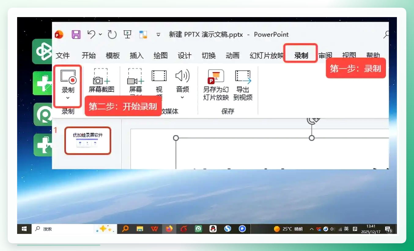This screenshot has width=414, height=251.
Task: Open the 设计 ribbon tab
Action: (x=185, y=56)
